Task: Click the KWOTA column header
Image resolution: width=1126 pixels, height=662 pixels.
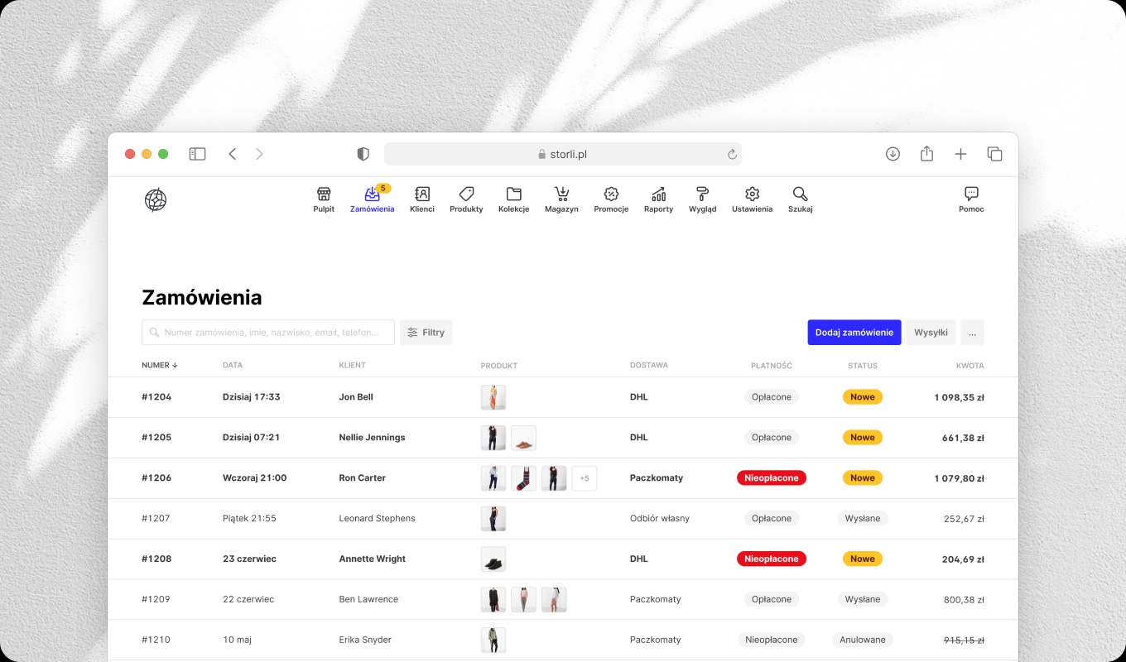Action: point(970,365)
